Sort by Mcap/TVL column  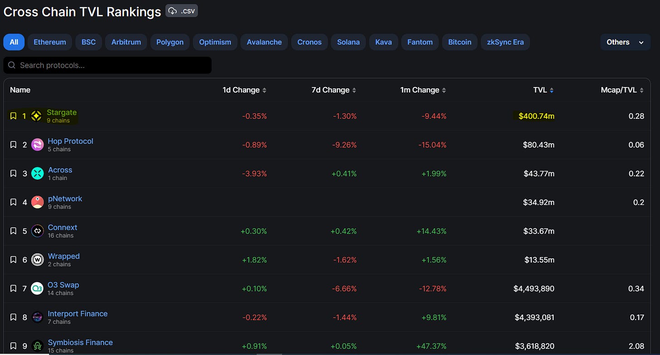622,90
